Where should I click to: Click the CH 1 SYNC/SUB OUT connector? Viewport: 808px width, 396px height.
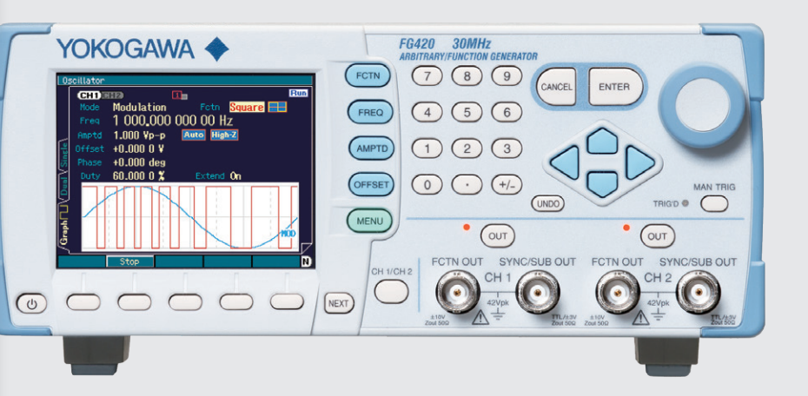(x=538, y=292)
